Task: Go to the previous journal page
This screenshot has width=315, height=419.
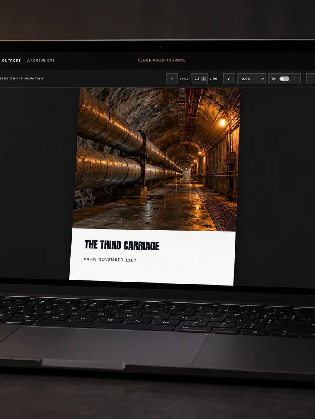Action: (x=172, y=79)
